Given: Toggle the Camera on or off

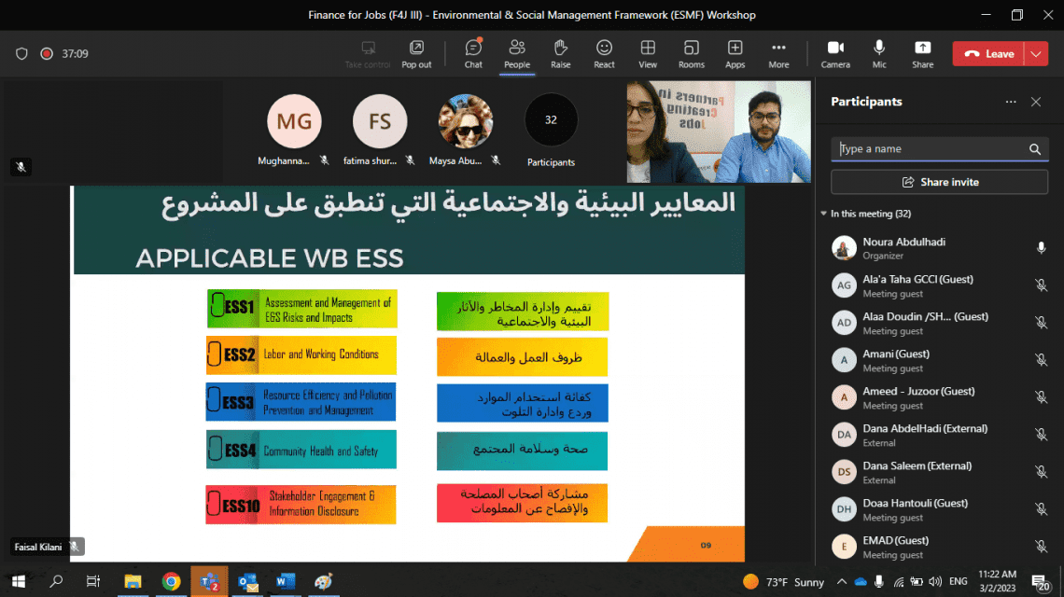Looking at the screenshot, I should tap(835, 53).
